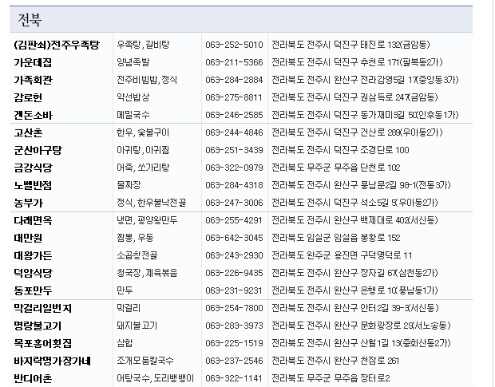Click phone number 063-252-5010
495x387 pixels.
click(234, 45)
